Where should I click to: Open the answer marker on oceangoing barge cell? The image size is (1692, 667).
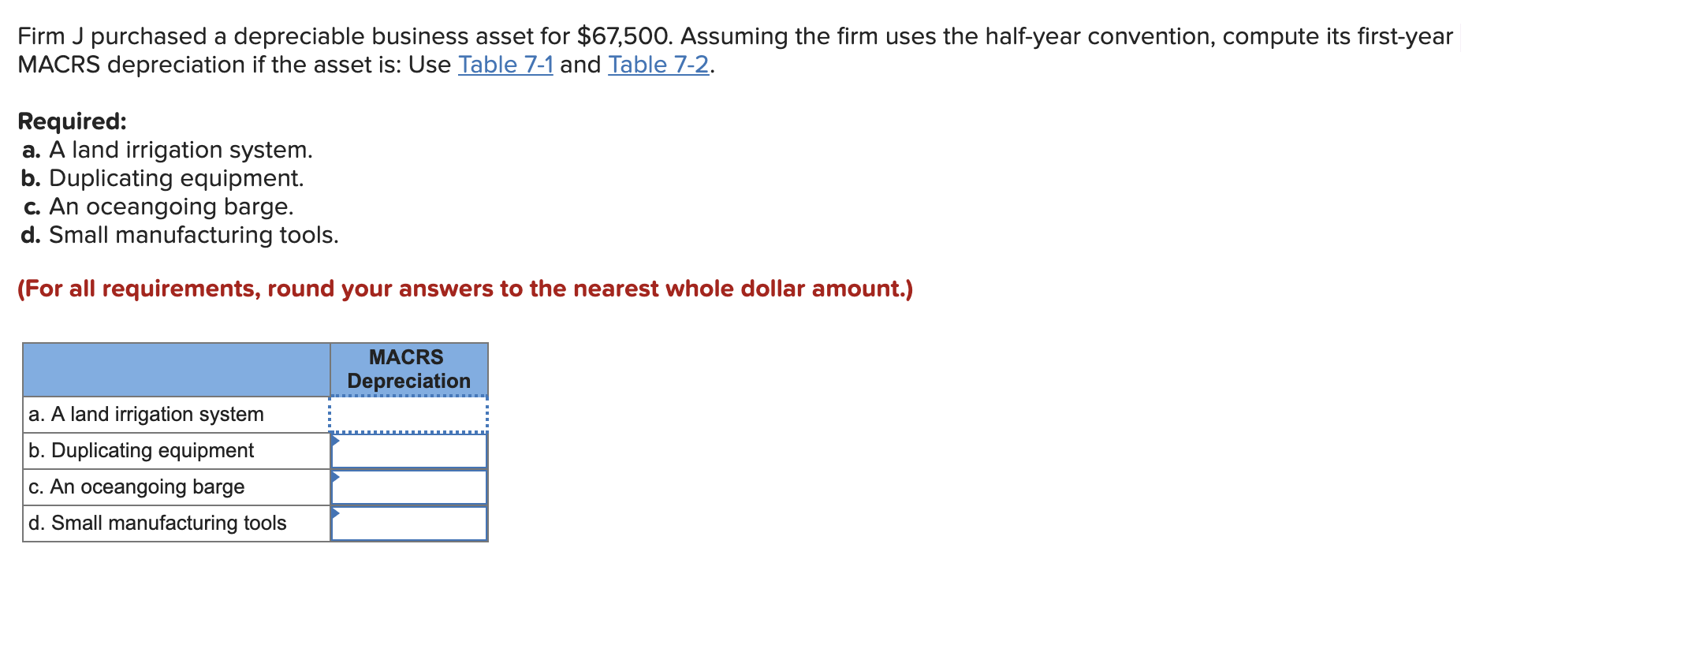click(336, 478)
